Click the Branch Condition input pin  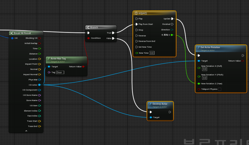click(88, 38)
